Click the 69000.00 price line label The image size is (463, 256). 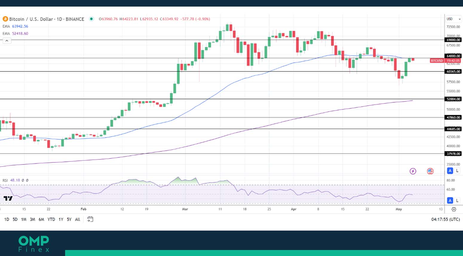pos(453,40)
